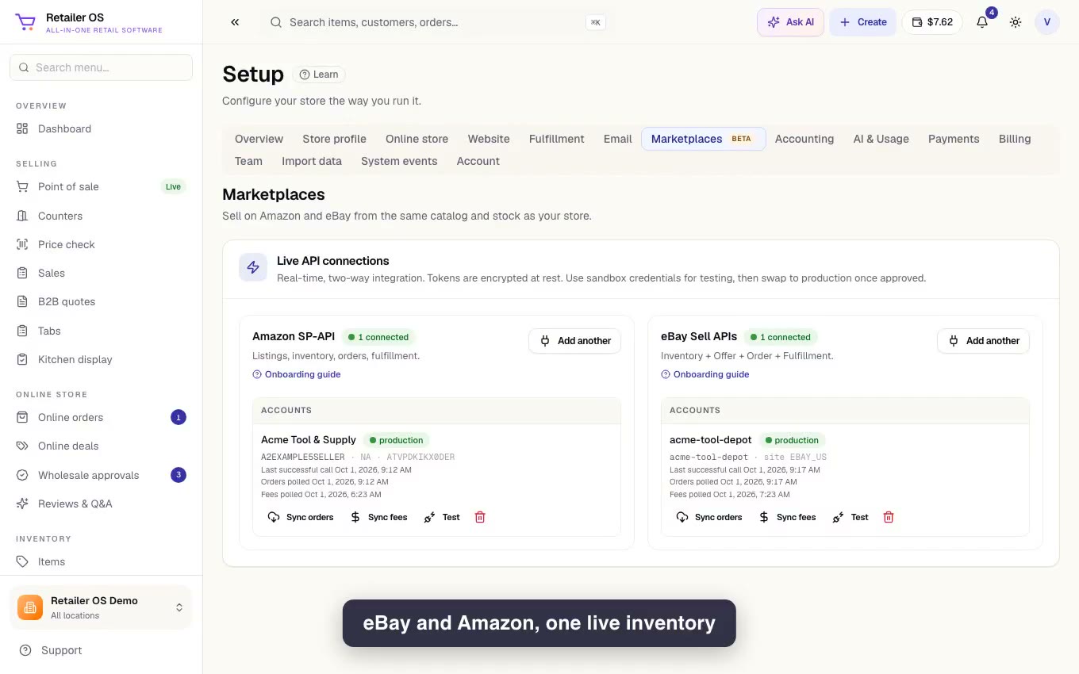Sync fees for Amazon account
The height and width of the screenshot is (674, 1079).
point(379,517)
